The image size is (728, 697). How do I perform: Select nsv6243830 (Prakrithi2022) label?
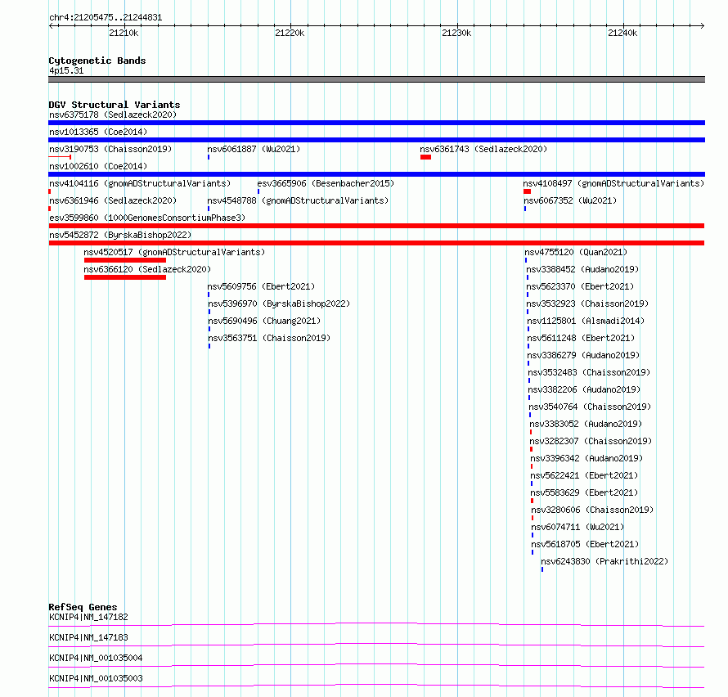604,561
